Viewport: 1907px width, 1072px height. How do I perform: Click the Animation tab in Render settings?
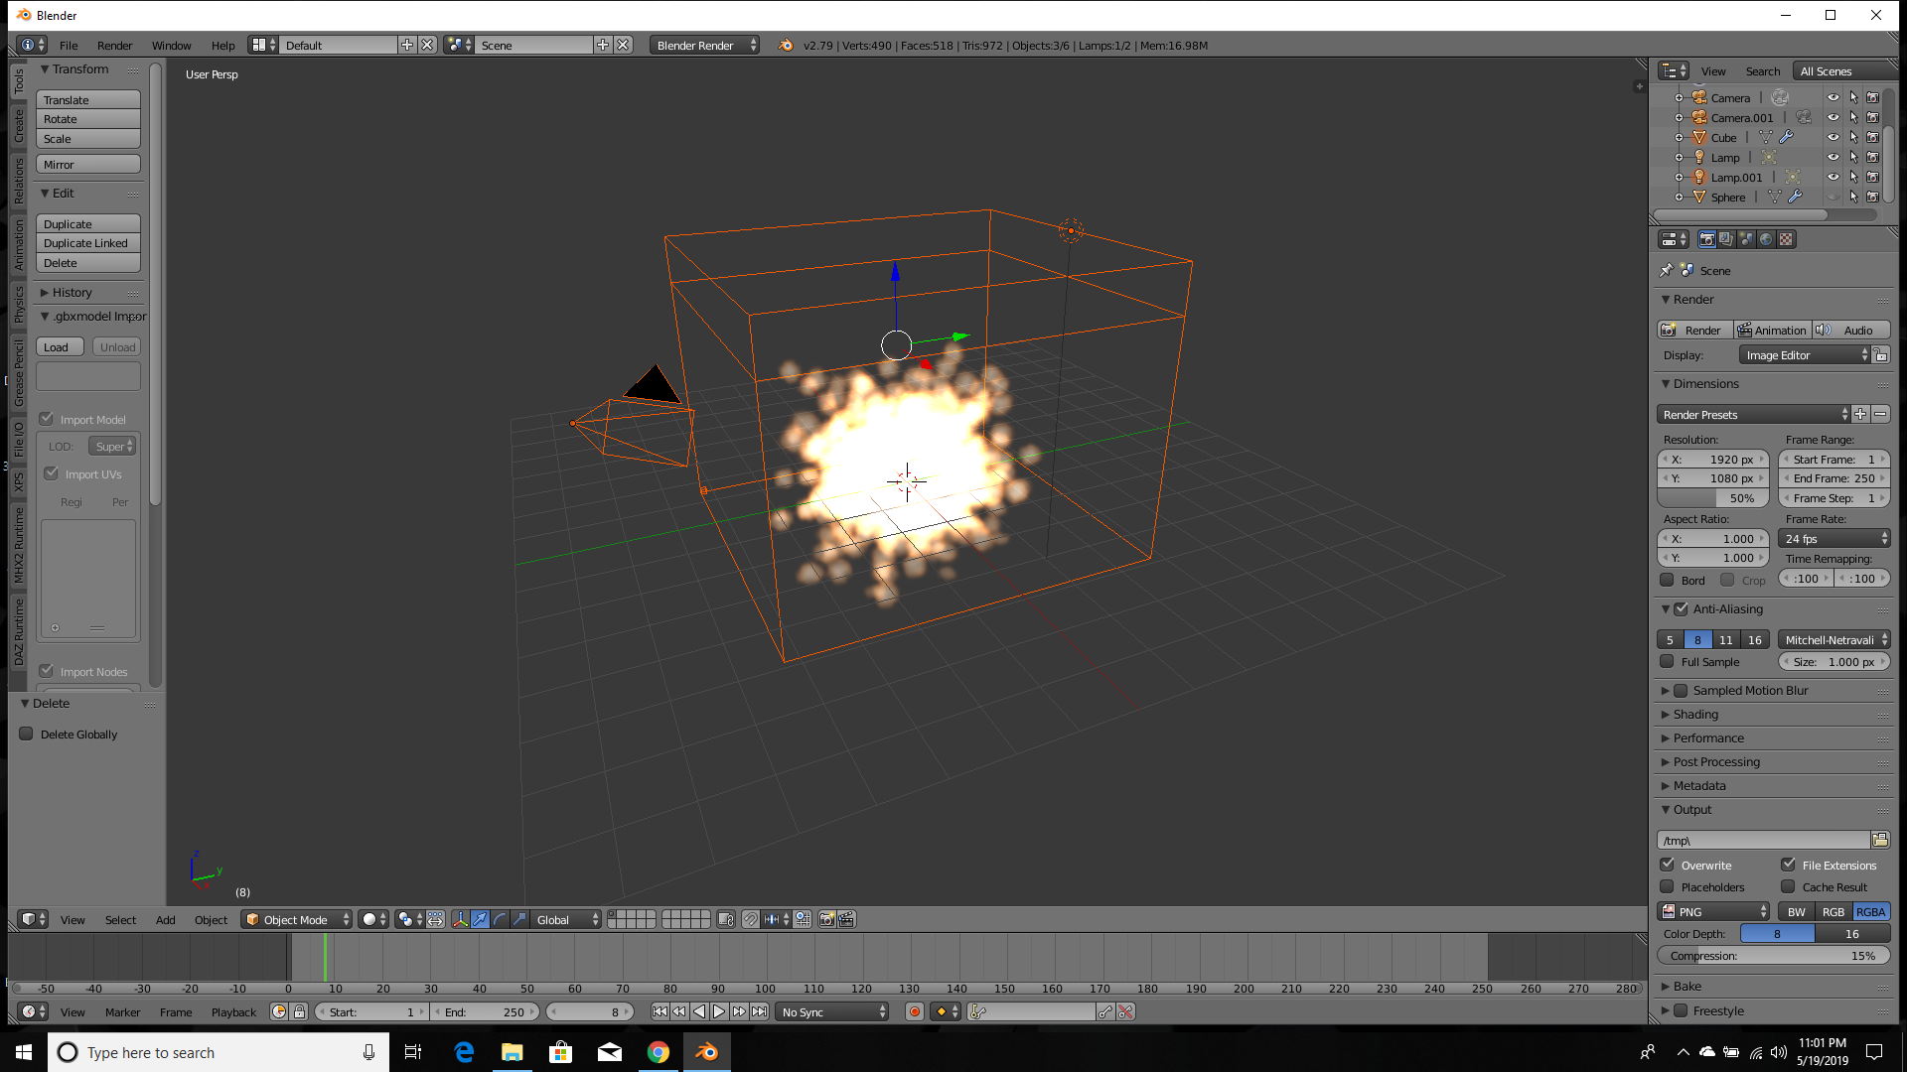pos(1773,330)
